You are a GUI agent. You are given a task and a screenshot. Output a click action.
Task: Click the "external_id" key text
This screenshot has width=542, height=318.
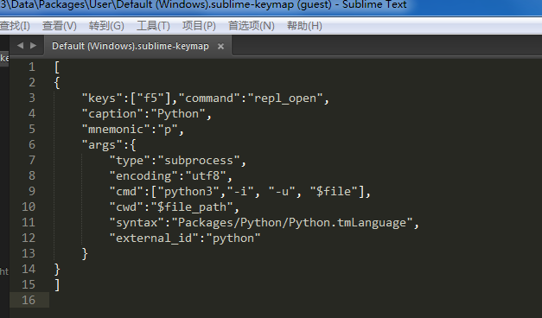coord(154,238)
